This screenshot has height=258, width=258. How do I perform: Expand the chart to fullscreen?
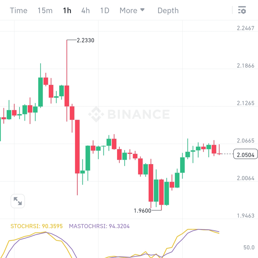tap(17, 201)
